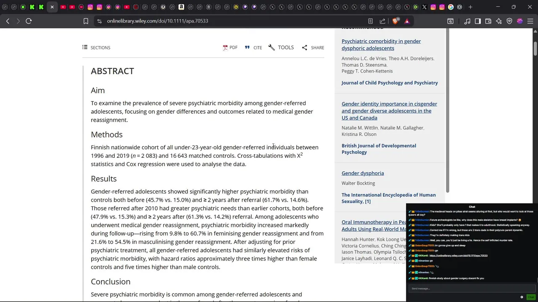The height and width of the screenshot is (302, 538).
Task: Click the main page vertical scrollbar
Action: point(535,48)
